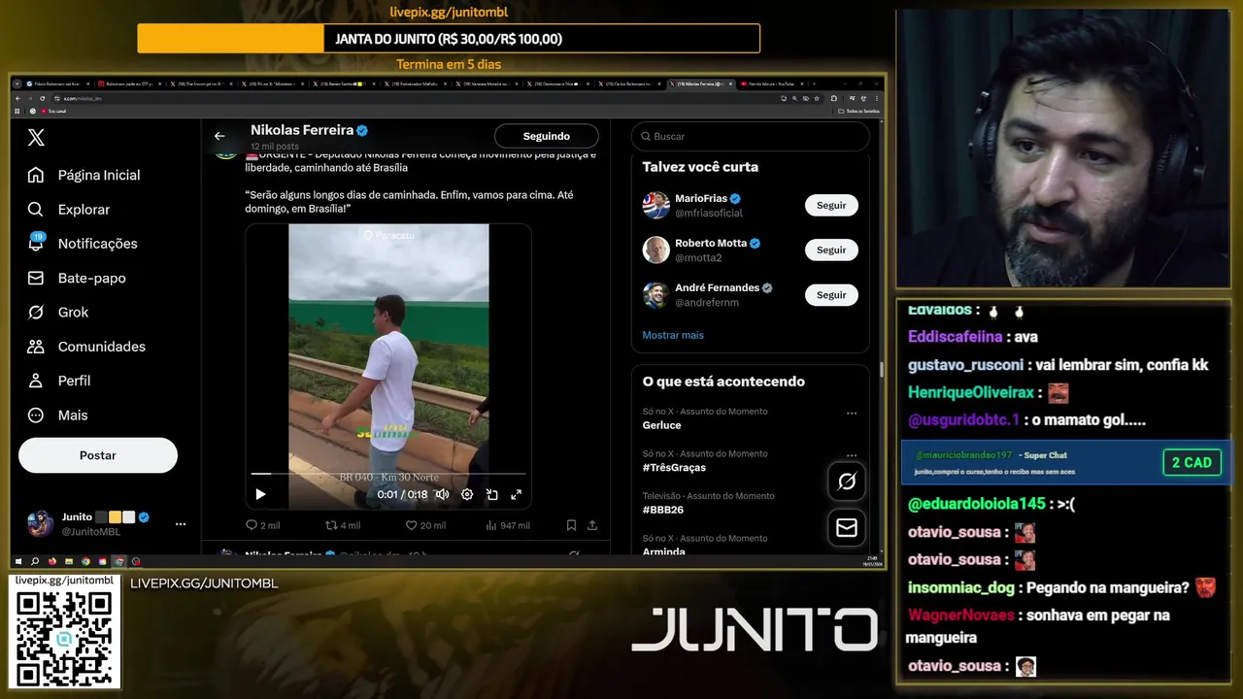This screenshot has width=1243, height=699.
Task: Click the 12 mil posts text
Action: pos(275,147)
